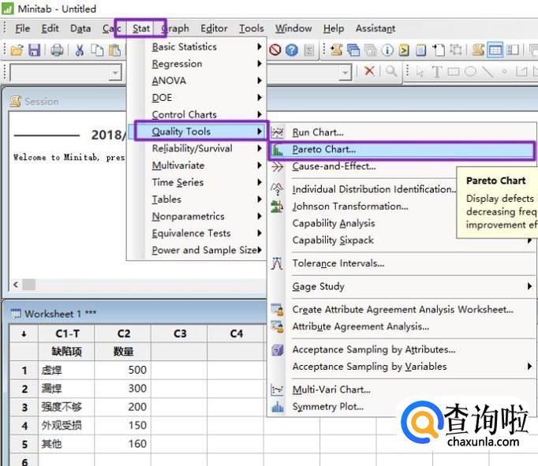Select the Multivariate menu item
Screen dimensions: 538x466
tap(196, 166)
